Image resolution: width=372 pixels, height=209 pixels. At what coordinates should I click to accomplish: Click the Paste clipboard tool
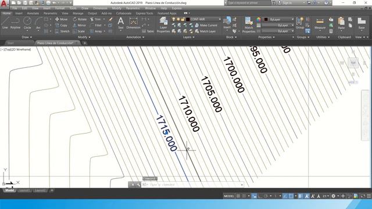341,23
